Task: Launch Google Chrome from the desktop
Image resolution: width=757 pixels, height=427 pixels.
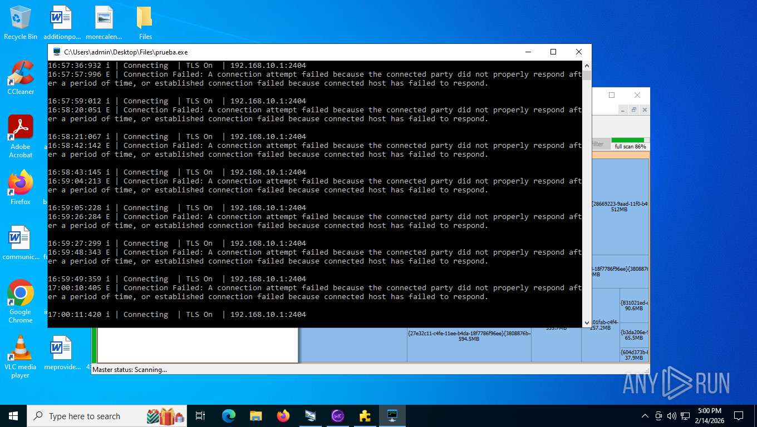Action: 21,301
